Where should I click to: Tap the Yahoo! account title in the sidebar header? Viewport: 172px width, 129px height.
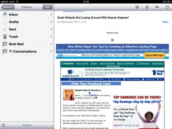(27, 7)
